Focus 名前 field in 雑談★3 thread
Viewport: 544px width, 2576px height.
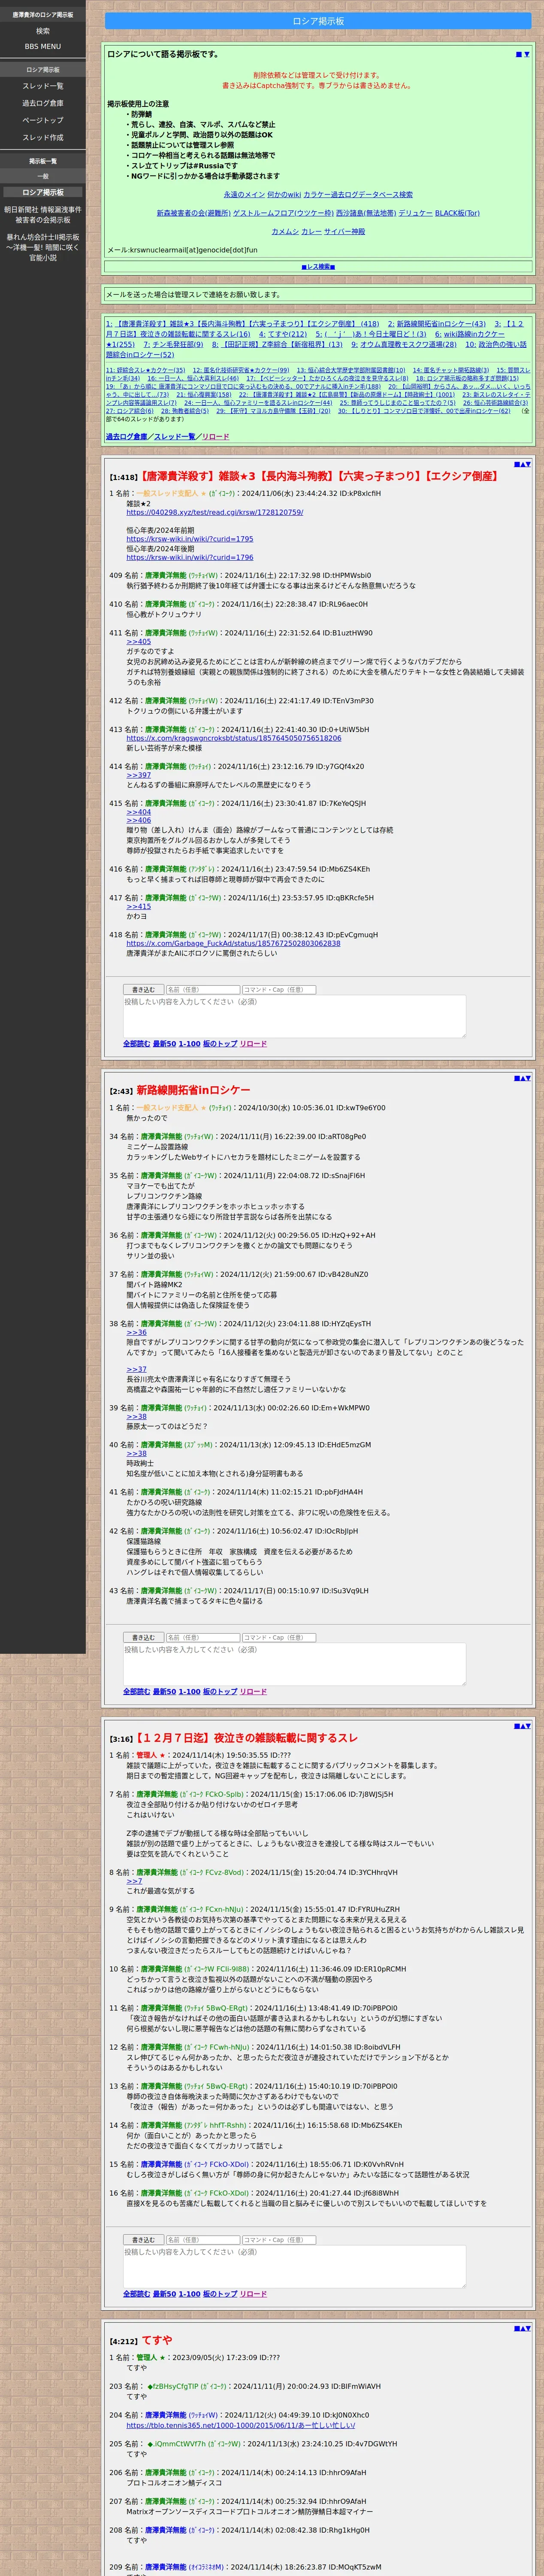point(202,990)
